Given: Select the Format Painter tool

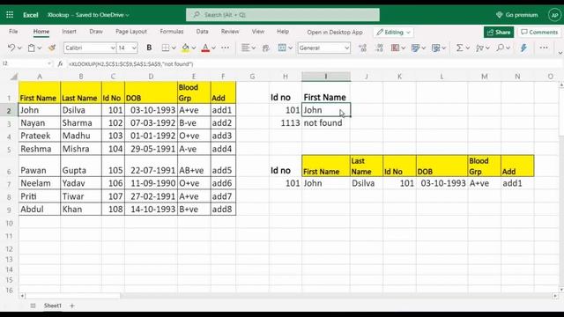Looking at the screenshot, I should (52, 48).
